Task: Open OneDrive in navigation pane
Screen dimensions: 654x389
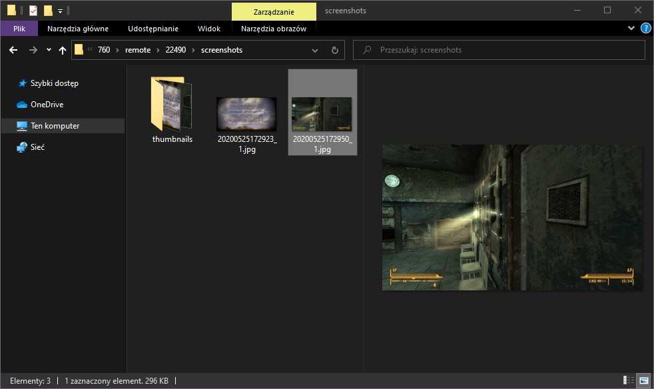Action: click(47, 105)
